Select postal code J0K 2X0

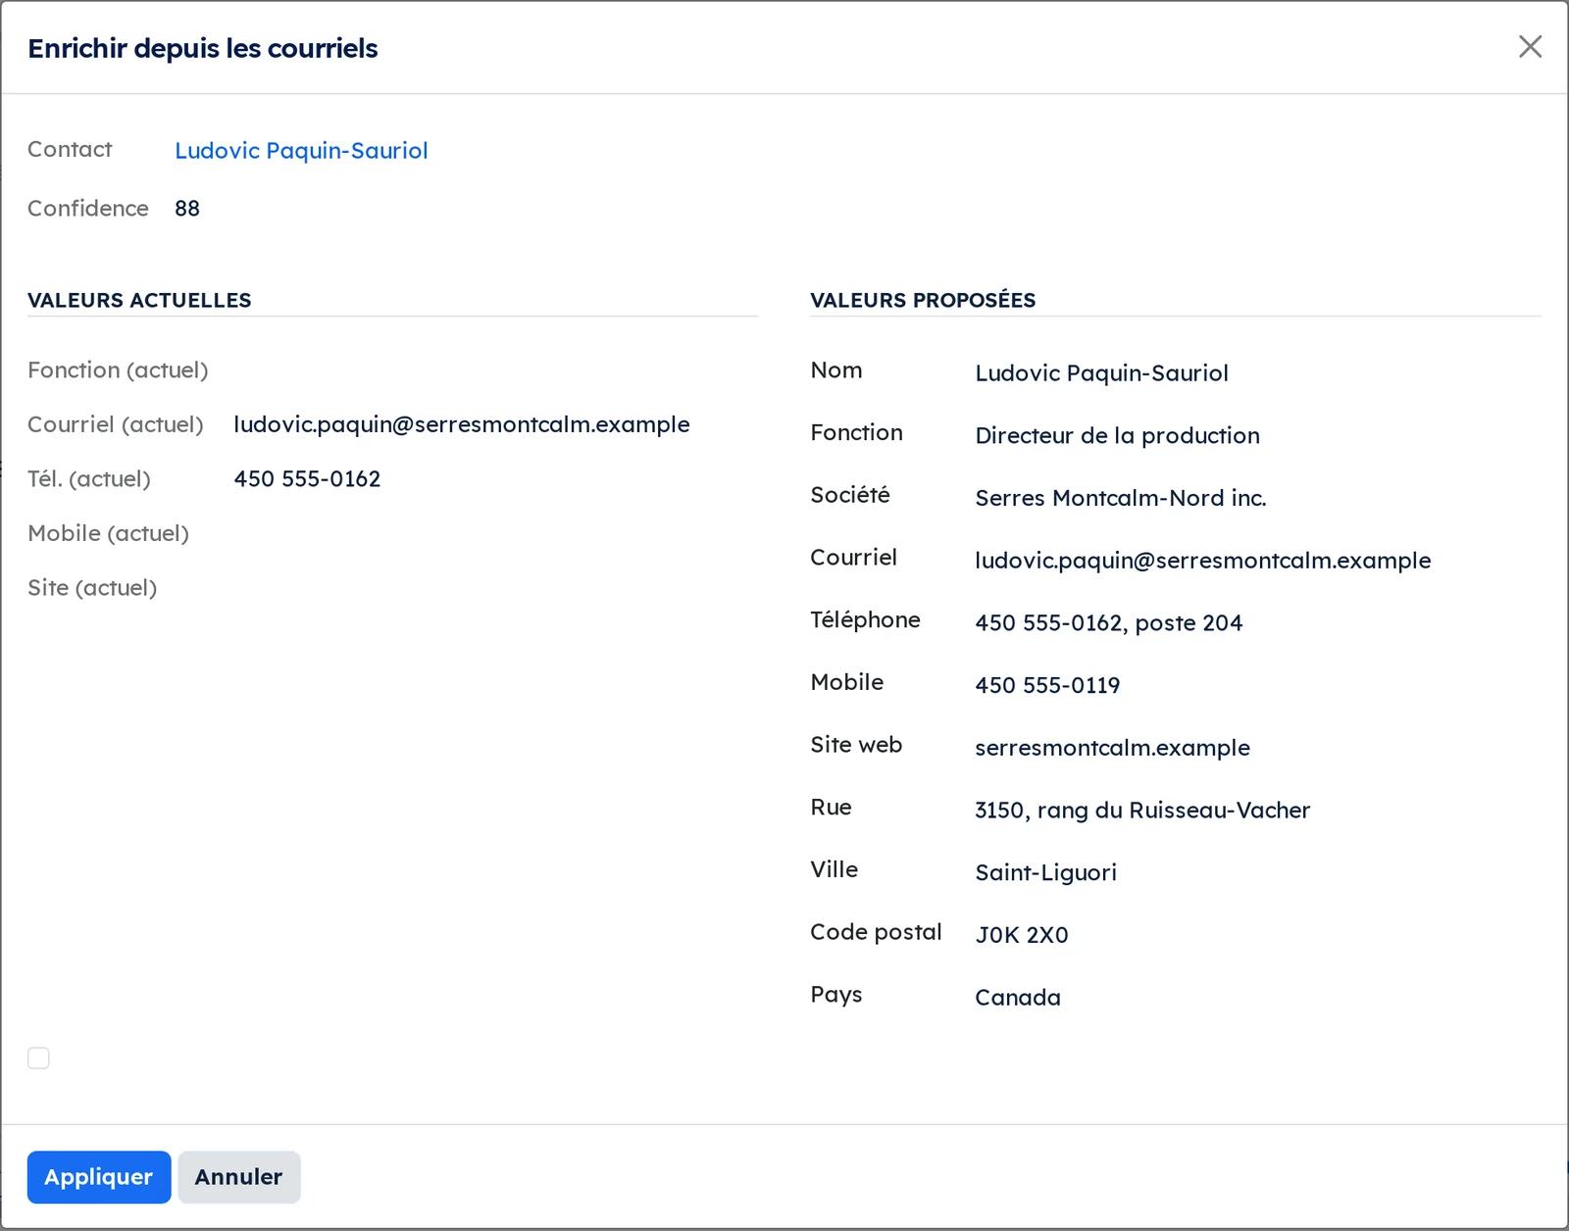[1022, 935]
